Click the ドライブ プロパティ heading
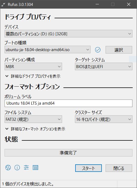Screen dimensions: 137x188 tap(28, 17)
